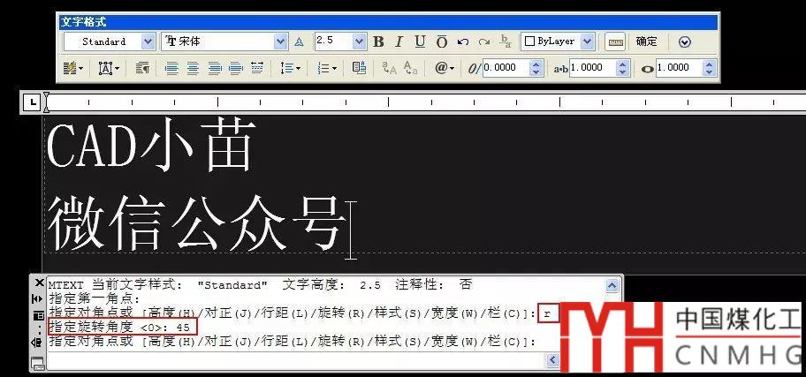The width and height of the screenshot is (806, 377).
Task: Open the options menu round arrow button
Action: (x=684, y=42)
